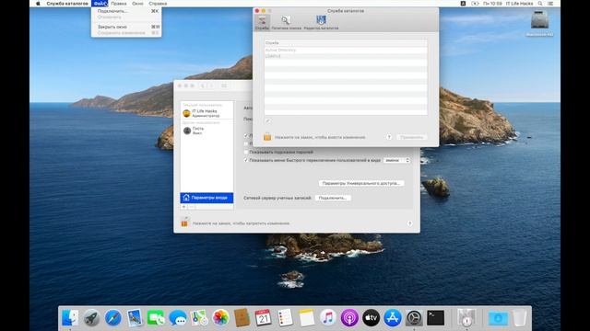Open the Политика поиска search policy tab

point(286,22)
